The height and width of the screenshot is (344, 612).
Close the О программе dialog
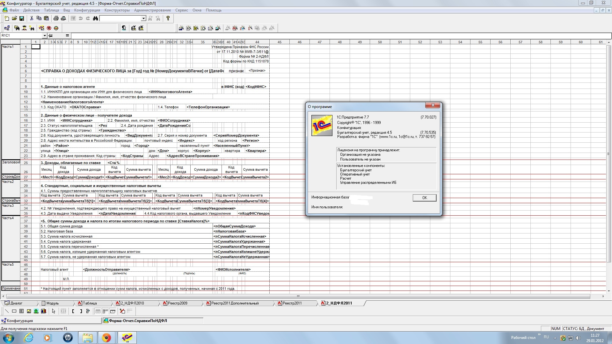pos(433,105)
